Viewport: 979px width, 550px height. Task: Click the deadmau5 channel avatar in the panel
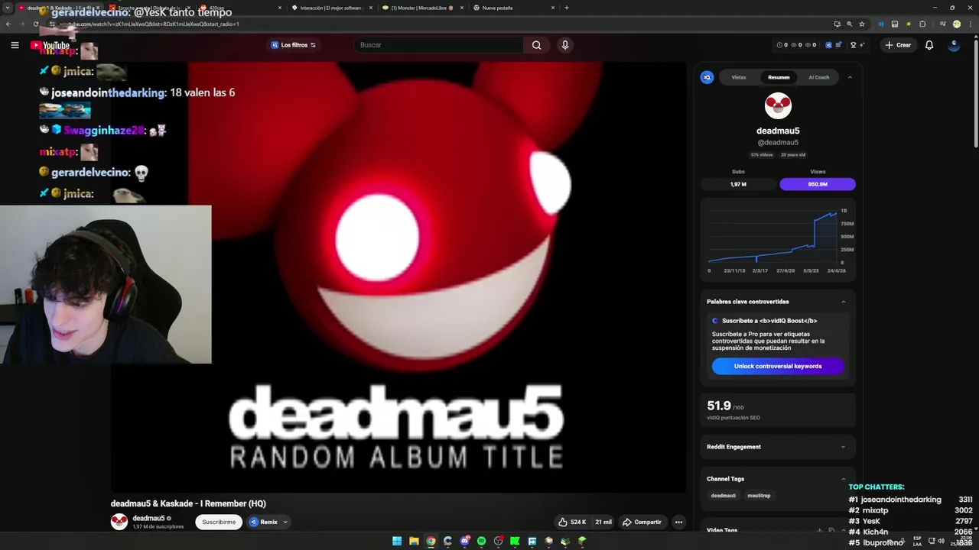point(778,106)
